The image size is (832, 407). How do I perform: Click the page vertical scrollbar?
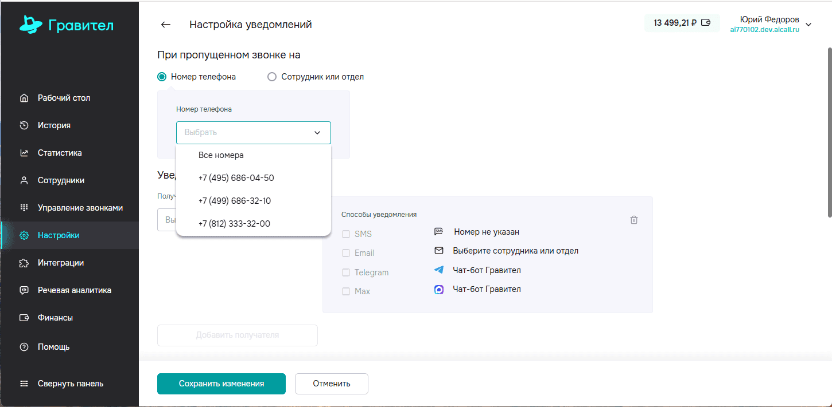829,132
